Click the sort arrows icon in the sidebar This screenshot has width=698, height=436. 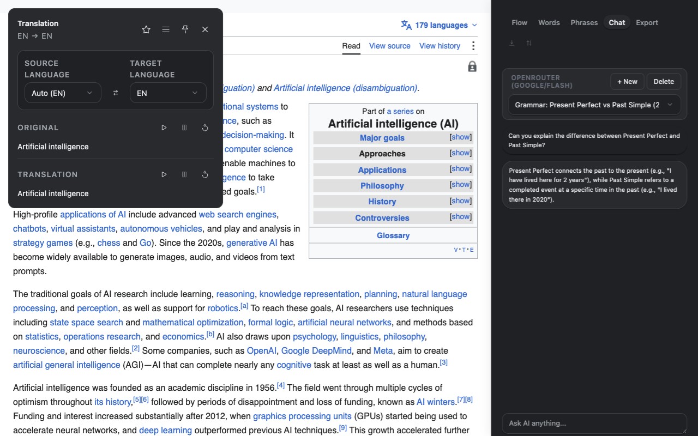529,43
